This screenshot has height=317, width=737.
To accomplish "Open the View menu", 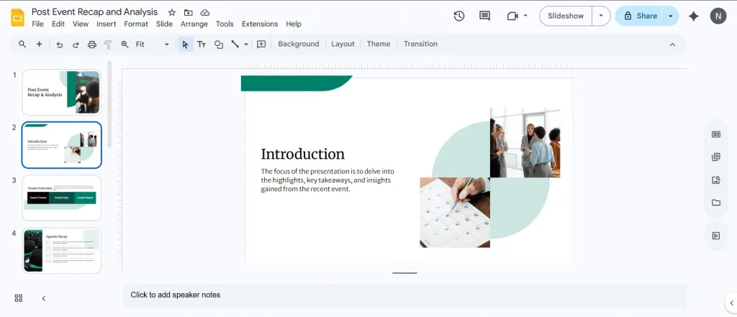I will (81, 24).
